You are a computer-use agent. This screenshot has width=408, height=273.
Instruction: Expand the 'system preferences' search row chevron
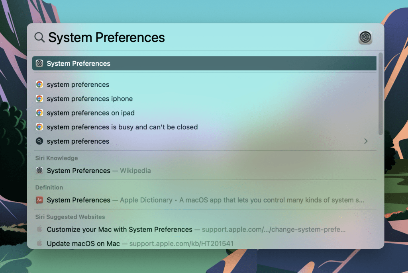pyautogui.click(x=366, y=141)
